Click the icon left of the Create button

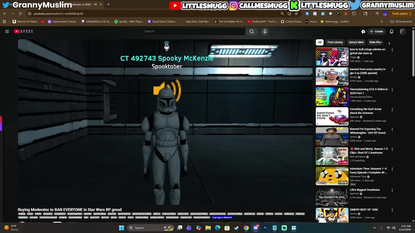[363, 31]
